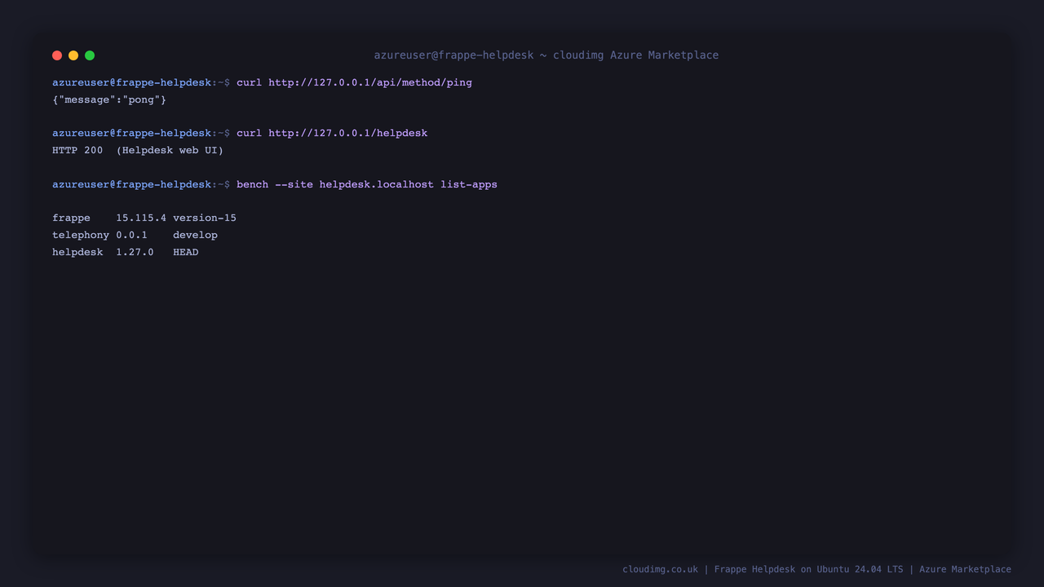Click the cloudimg.co.uk footer text
The height and width of the screenshot is (587, 1044).
pos(661,569)
